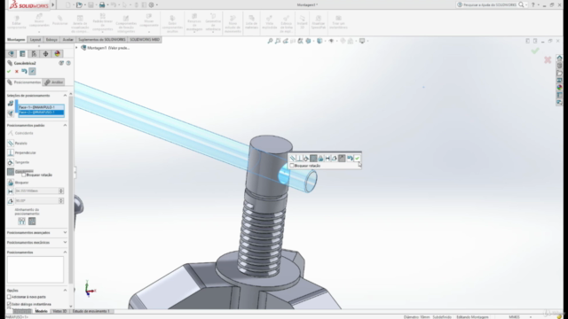The height and width of the screenshot is (319, 568).
Task: Click Posicionar mate toolbar button
Action: click(59, 20)
